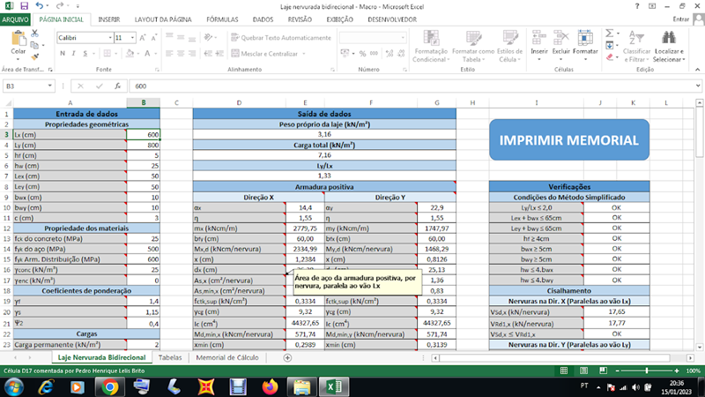705x397 pixels.
Task: Click Entrar to sign in
Action: [x=680, y=19]
